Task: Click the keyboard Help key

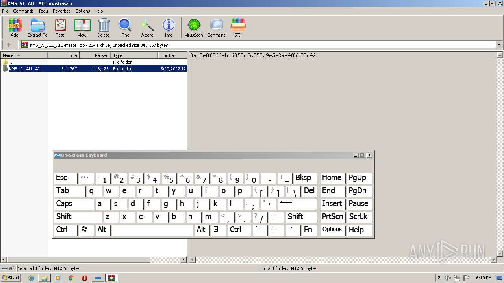Action: click(359, 230)
